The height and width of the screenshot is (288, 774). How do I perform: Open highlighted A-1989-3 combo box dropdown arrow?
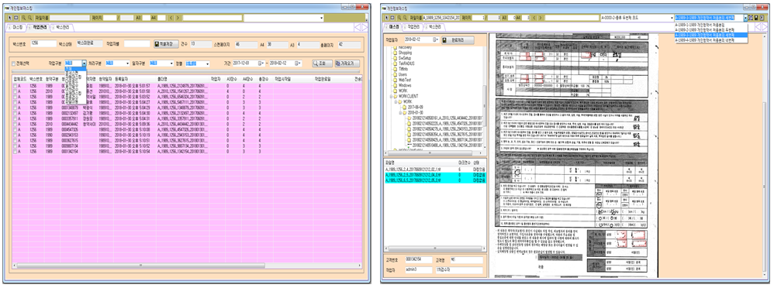point(746,17)
